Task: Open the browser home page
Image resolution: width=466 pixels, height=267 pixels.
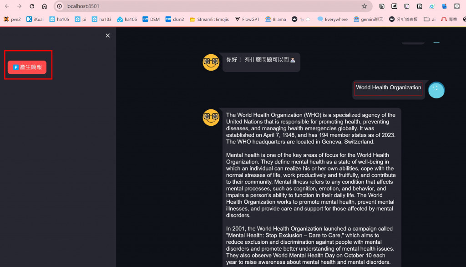Action: [44, 6]
